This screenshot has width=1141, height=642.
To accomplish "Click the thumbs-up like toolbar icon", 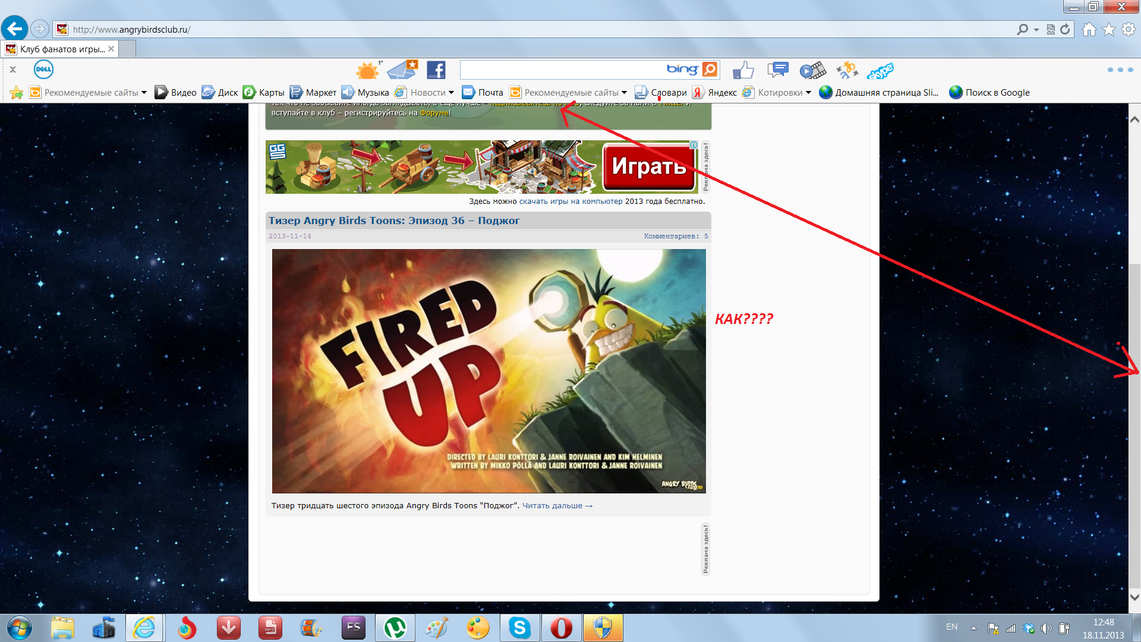I will tap(743, 70).
